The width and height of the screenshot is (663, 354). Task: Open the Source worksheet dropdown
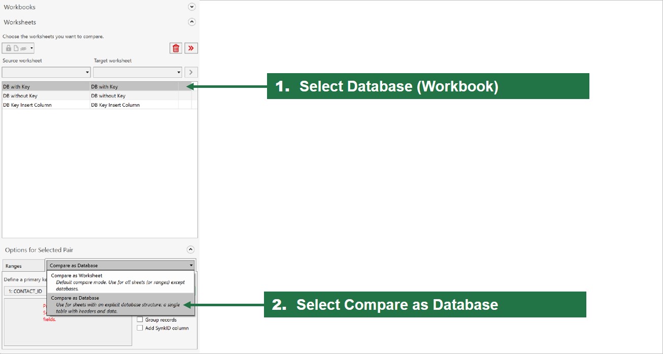point(46,72)
